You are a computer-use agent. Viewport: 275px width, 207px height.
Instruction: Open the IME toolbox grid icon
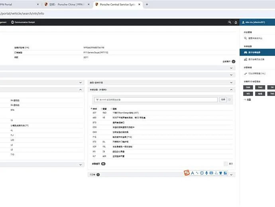point(225,173)
